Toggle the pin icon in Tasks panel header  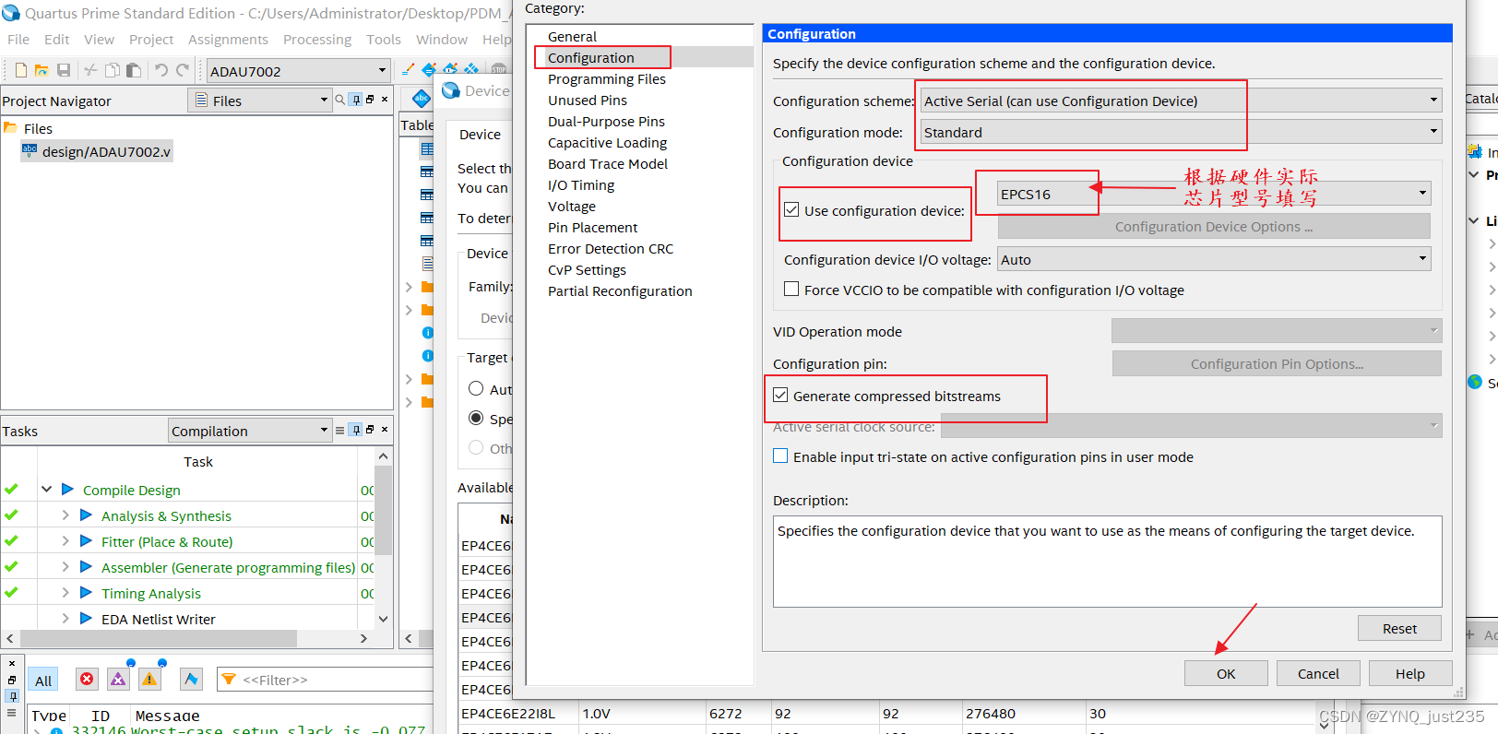tap(355, 430)
